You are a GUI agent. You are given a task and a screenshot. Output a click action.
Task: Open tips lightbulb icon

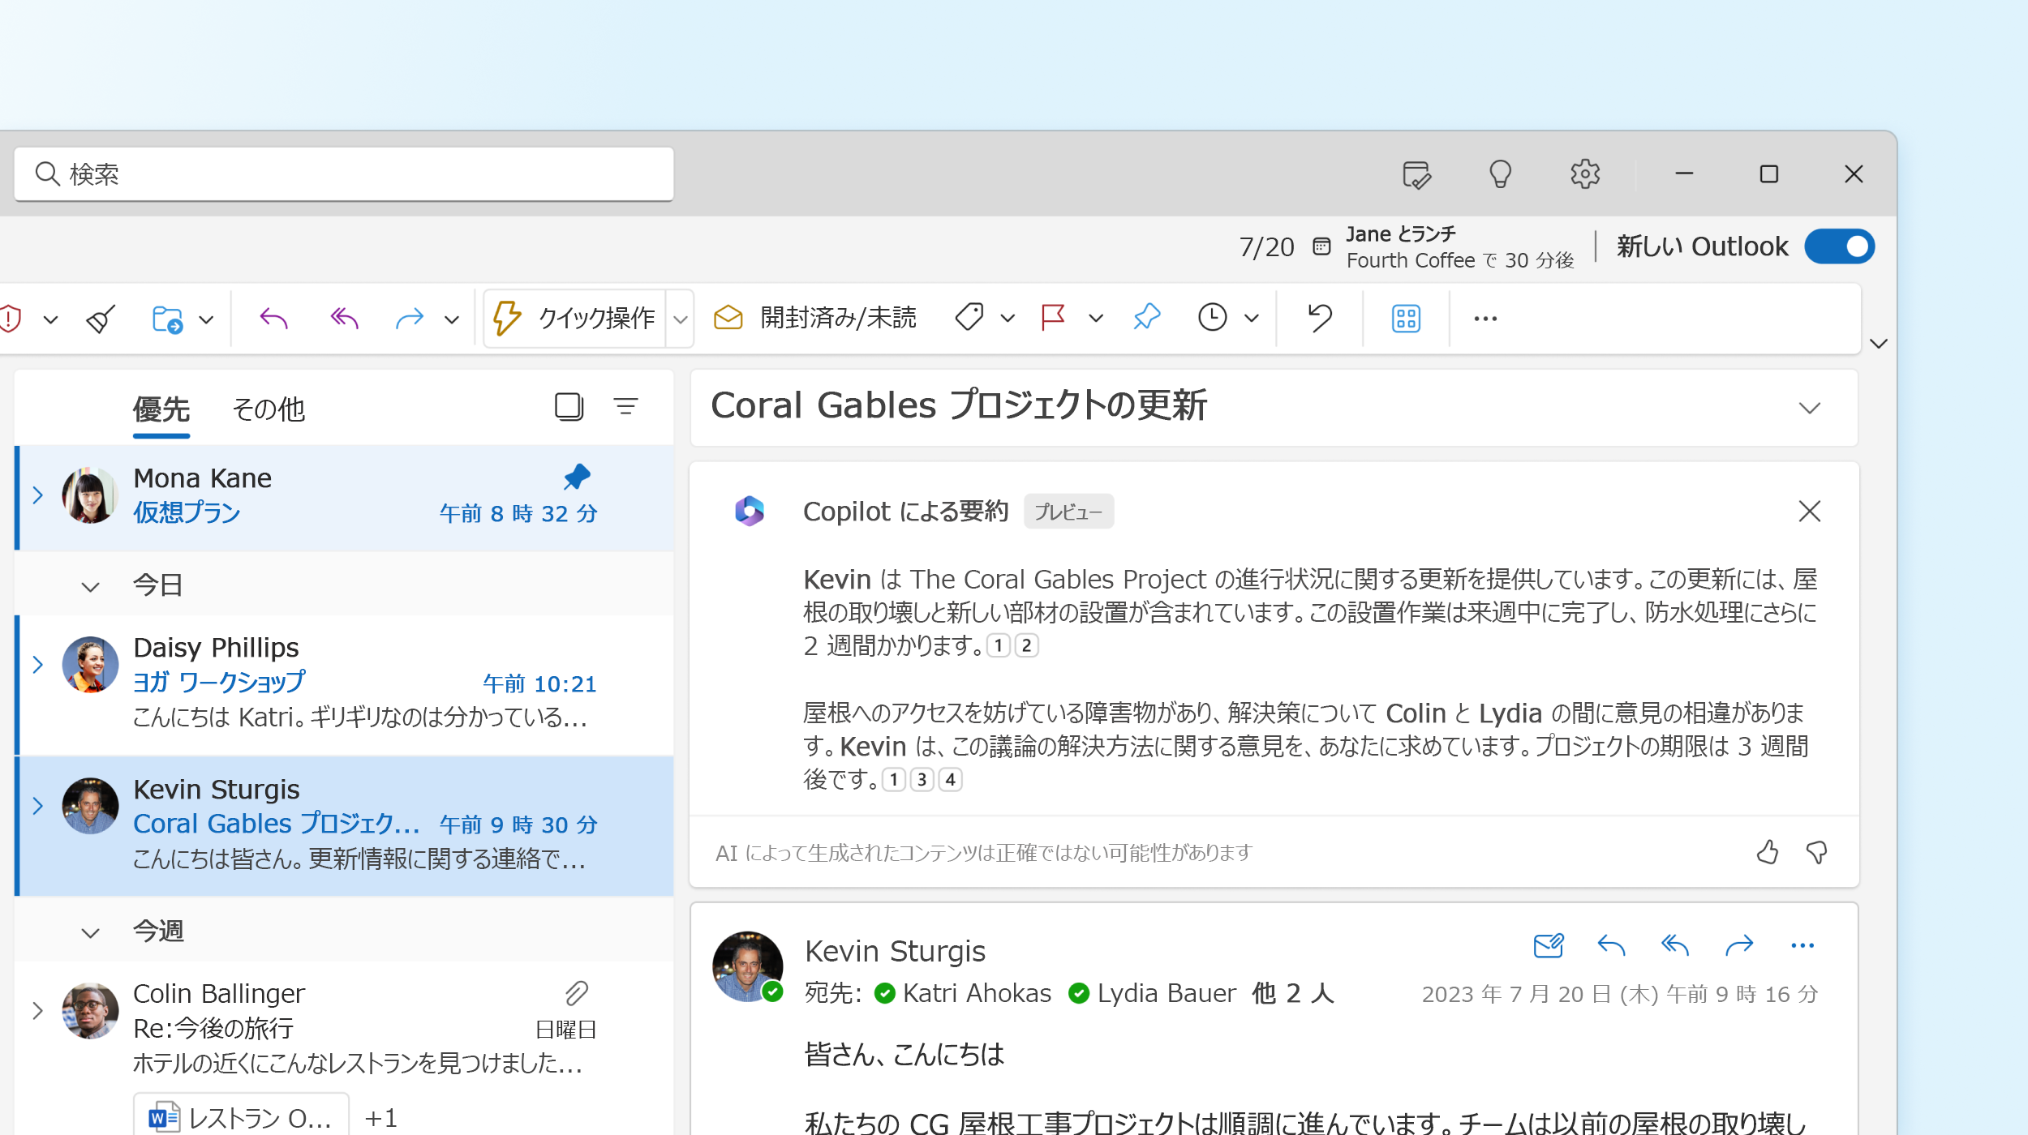[x=1500, y=174]
